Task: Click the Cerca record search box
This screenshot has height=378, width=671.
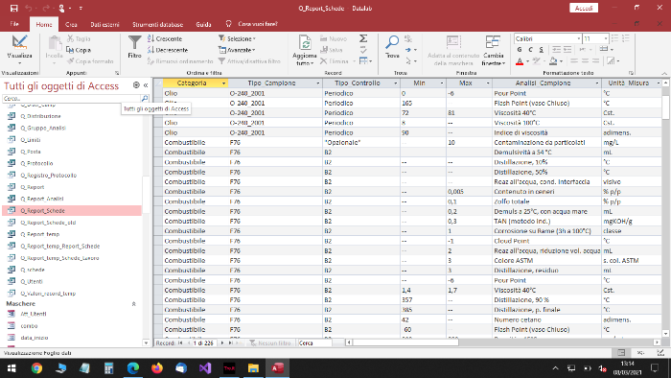Action: tap(314, 343)
